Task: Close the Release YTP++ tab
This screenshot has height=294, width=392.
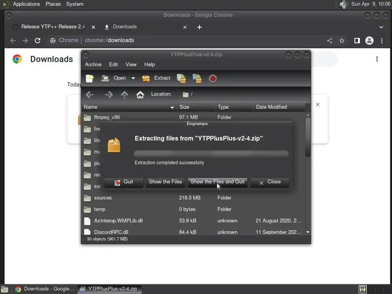Action: [93, 27]
